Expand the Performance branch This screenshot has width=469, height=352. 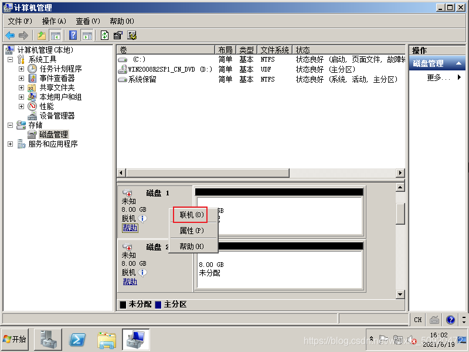coord(21,106)
